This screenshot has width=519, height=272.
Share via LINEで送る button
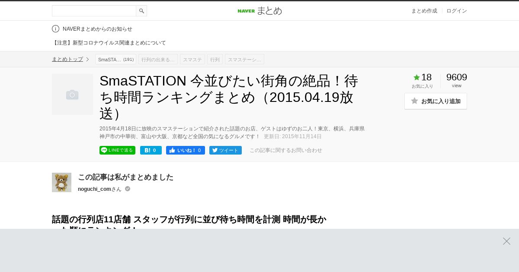117,150
